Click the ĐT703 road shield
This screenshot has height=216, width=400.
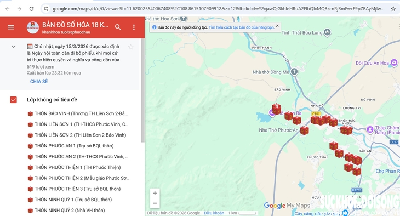356,190
